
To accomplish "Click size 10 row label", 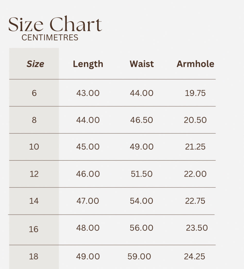I will coord(34,147).
